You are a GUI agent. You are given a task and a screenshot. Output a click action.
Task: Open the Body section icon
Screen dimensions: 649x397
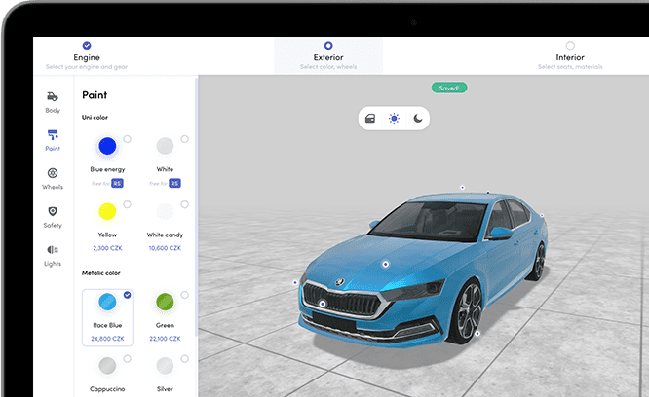click(x=53, y=96)
